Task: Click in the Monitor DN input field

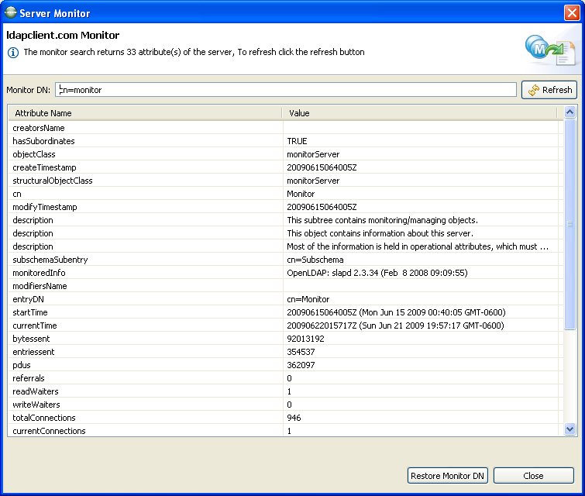Action: click(x=285, y=90)
